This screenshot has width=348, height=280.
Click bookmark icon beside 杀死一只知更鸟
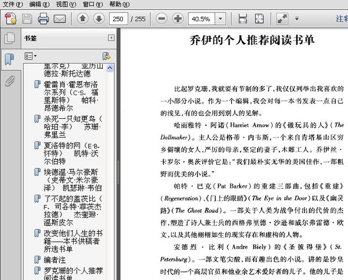(x=37, y=119)
